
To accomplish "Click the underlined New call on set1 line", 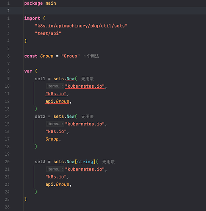I will (71, 79).
